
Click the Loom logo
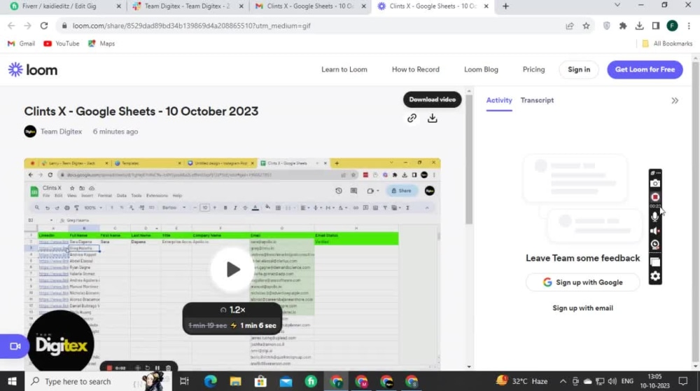(33, 69)
